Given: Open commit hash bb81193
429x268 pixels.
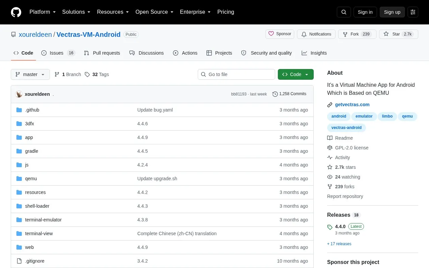Looking at the screenshot, I should point(239,94).
